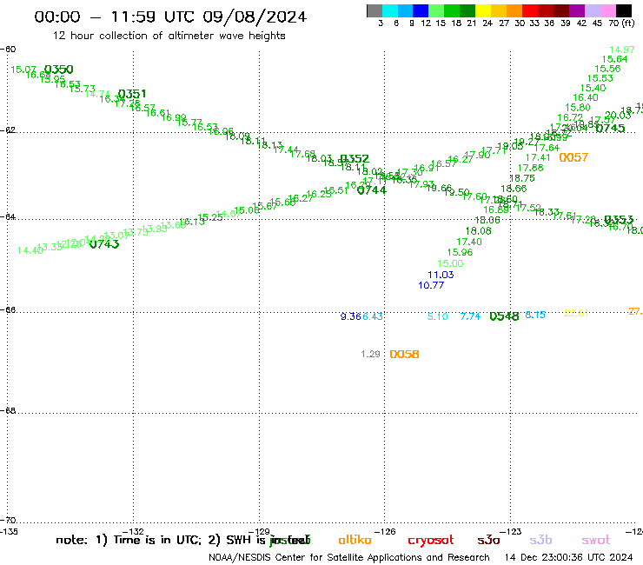Viewport: 643px width, 565px height.
Task: Click the altika satellite legend label
Action: click(355, 540)
